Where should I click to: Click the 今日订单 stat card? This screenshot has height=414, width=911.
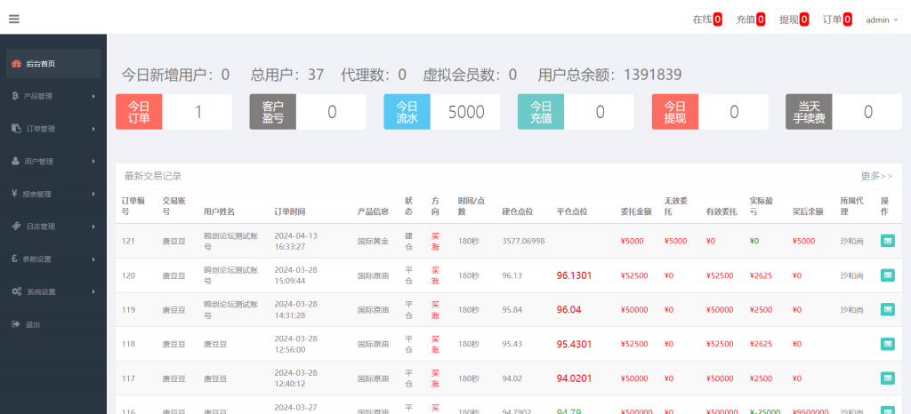point(173,112)
